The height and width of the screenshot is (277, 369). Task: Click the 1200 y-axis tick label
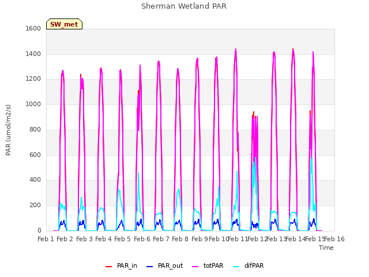(x=33, y=79)
